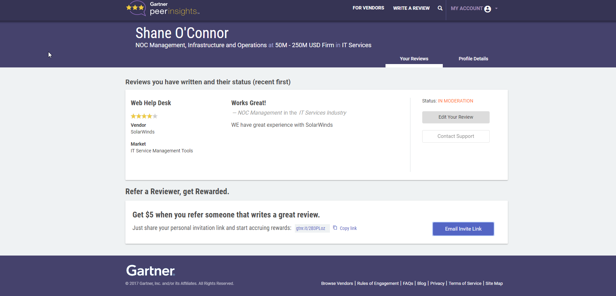Open the Rules of Engagement footer link
616x296 pixels.
(x=378, y=284)
